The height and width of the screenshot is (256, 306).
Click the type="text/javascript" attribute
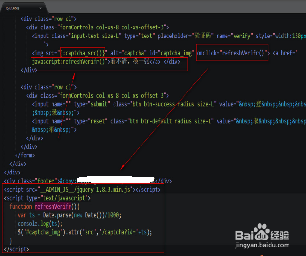tap(57, 198)
